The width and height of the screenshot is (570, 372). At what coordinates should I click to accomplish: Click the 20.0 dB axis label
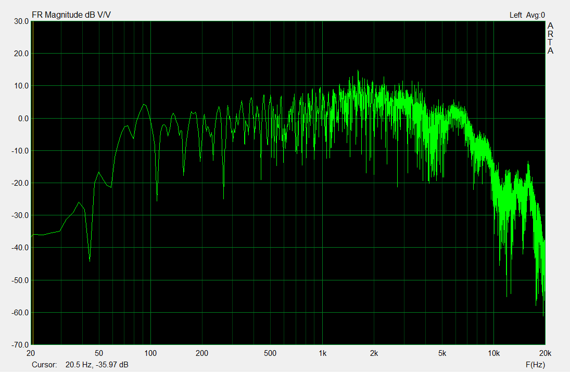click(21, 54)
